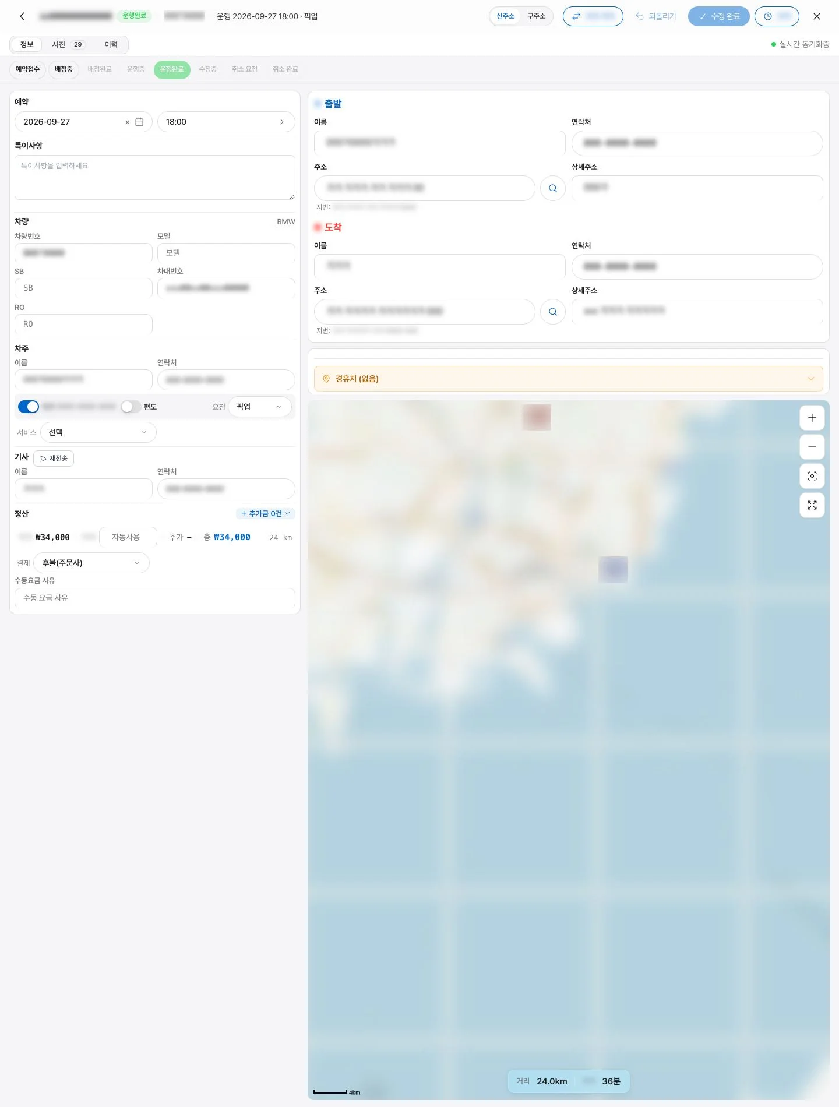The height and width of the screenshot is (1107, 839).
Task: Search the departure address magnifier icon
Action: point(553,188)
